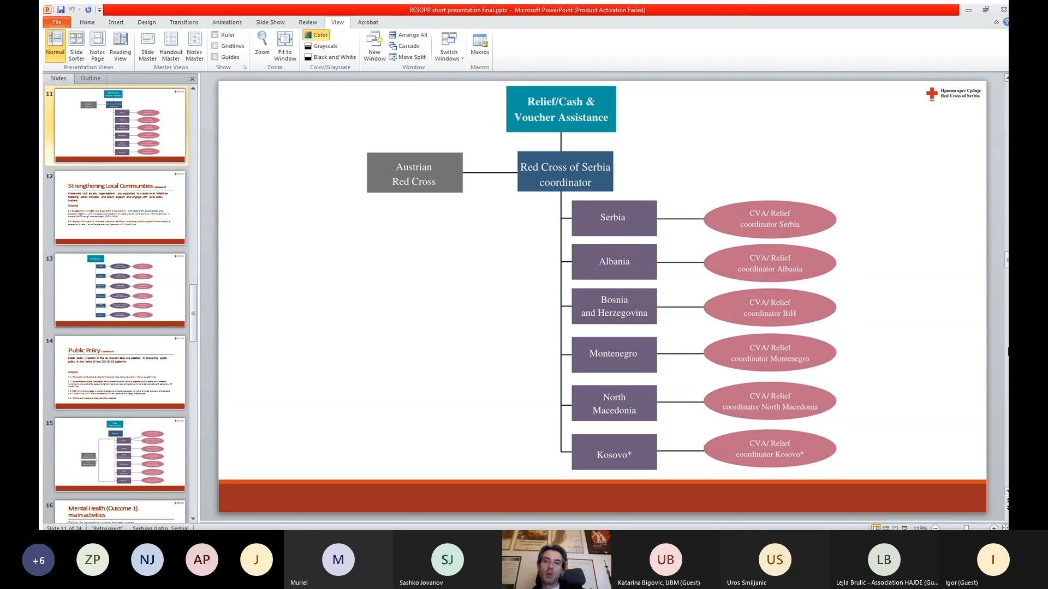This screenshot has width=1048, height=589.
Task: Switch to the Design tab
Action: pos(146,22)
